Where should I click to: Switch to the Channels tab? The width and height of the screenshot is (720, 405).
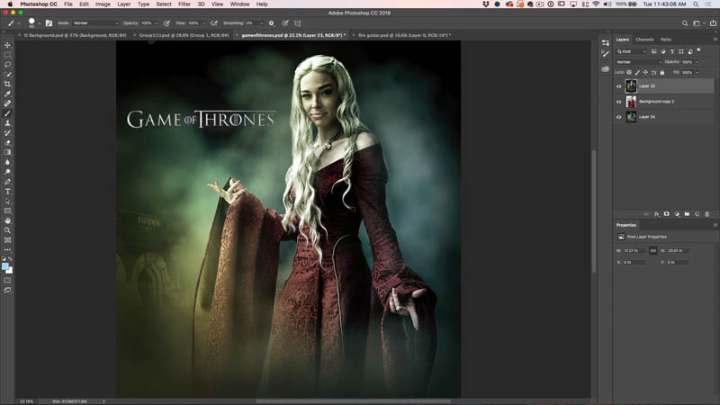pos(644,40)
